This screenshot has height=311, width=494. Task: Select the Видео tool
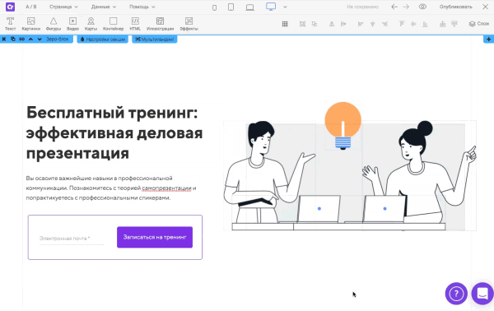point(72,24)
